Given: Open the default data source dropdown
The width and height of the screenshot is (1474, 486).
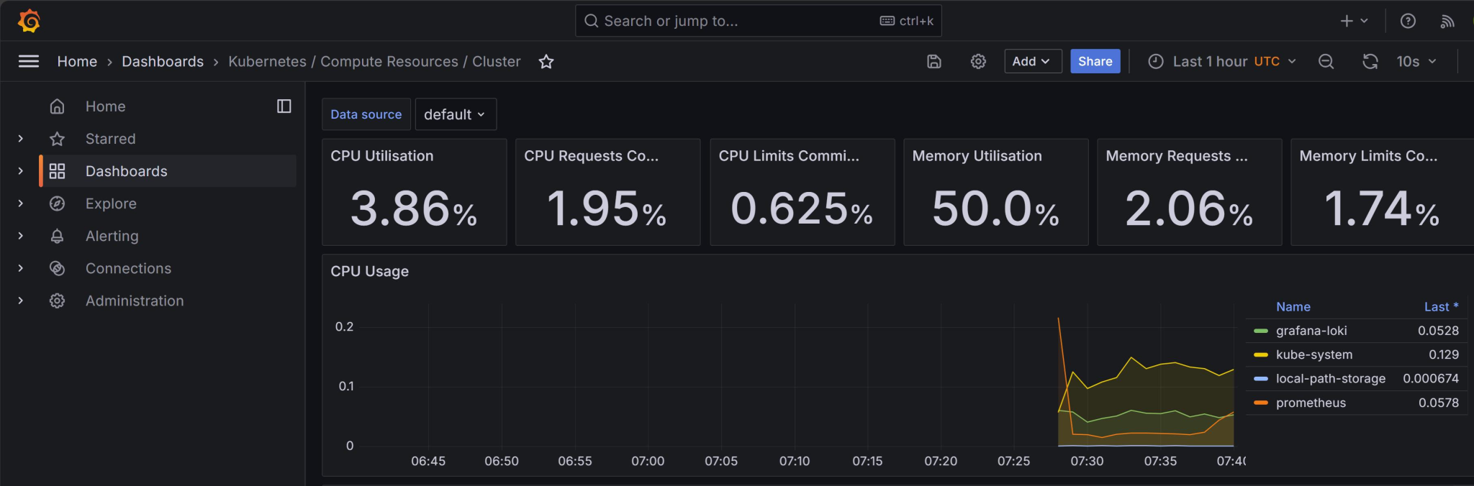Looking at the screenshot, I should coord(455,114).
